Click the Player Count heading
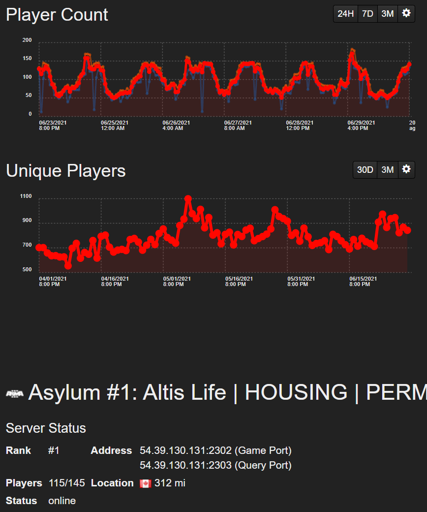Screen dimensions: 427x512 click(57, 15)
